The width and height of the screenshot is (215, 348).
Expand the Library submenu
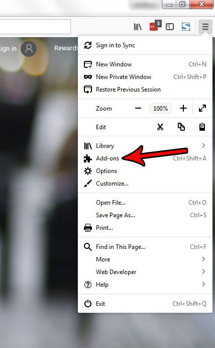click(x=145, y=146)
